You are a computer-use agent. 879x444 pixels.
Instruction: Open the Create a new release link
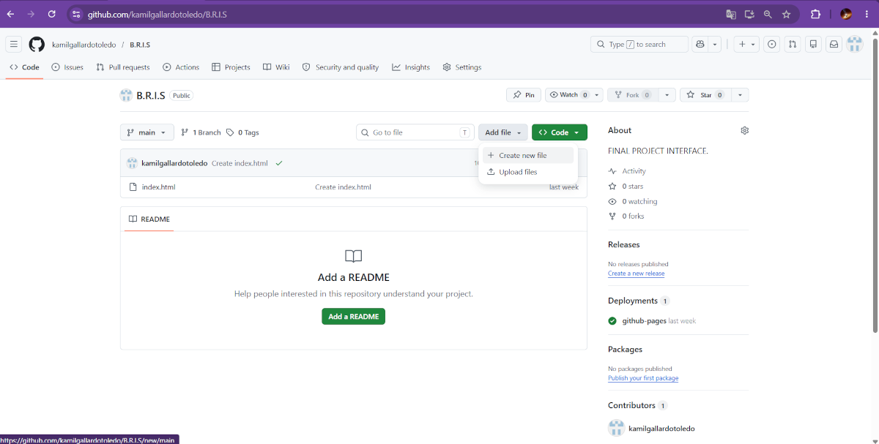click(x=636, y=274)
